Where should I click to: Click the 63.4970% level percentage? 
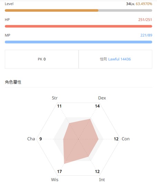(144, 4)
